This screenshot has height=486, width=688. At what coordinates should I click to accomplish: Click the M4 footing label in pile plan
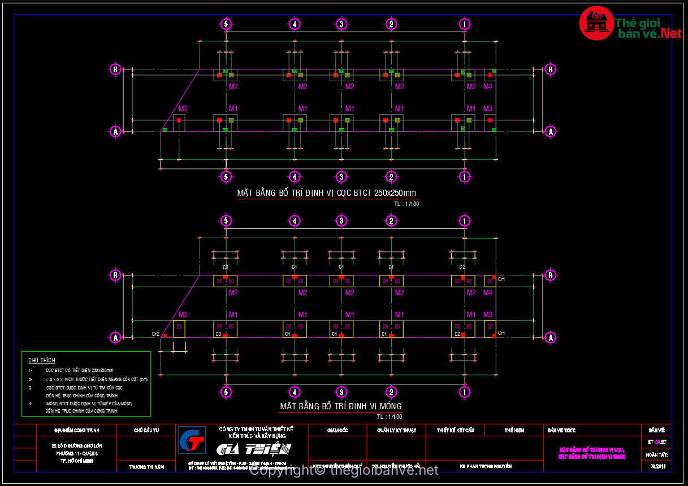487,86
